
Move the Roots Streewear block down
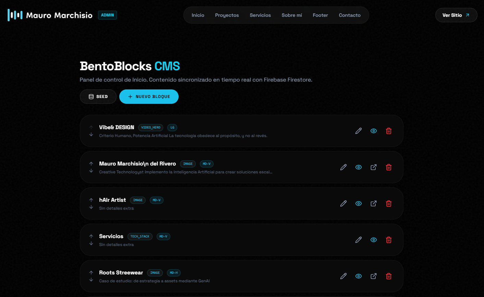pyautogui.click(x=91, y=280)
